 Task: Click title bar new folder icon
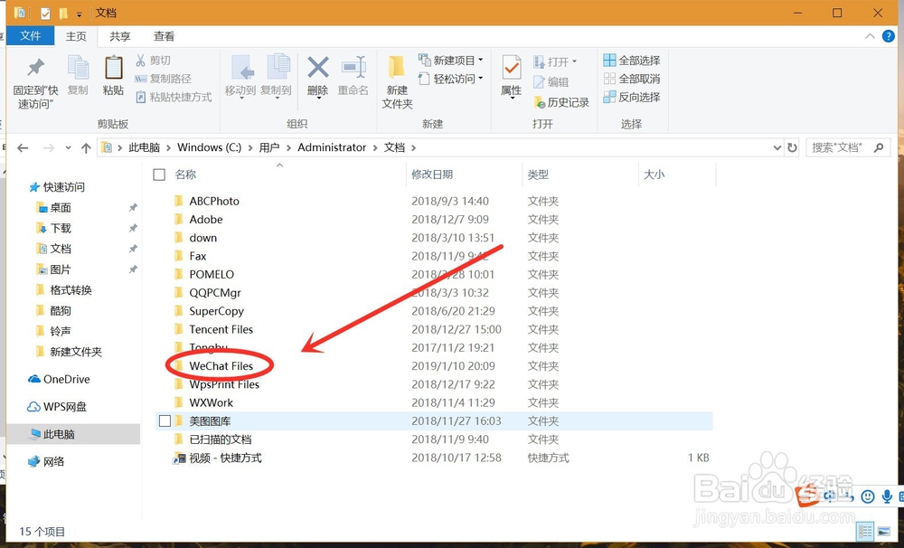click(63, 13)
